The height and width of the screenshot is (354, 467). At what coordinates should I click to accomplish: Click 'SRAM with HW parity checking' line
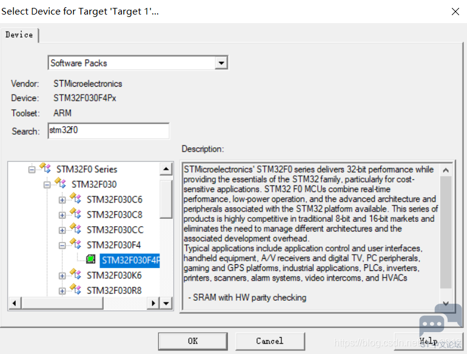click(x=247, y=298)
